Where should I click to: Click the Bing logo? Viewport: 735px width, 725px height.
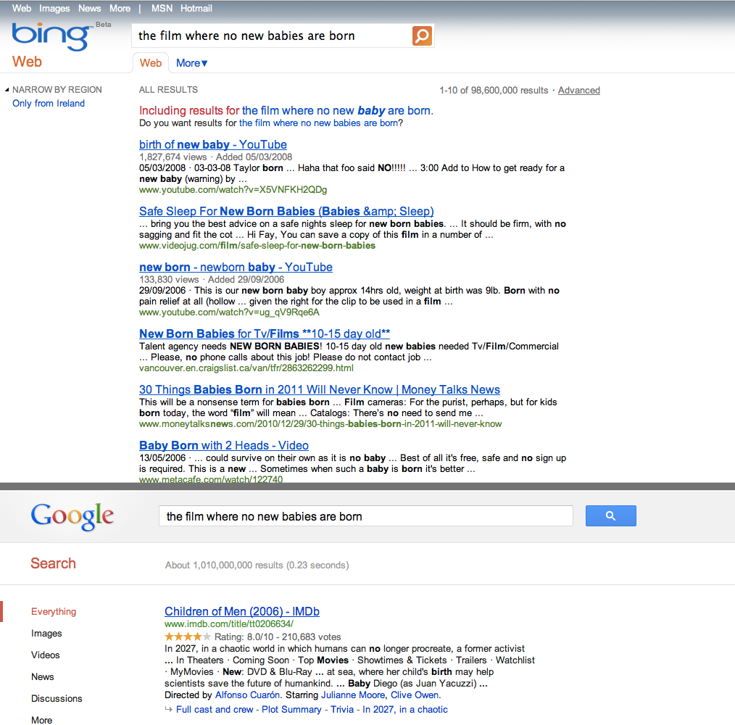[49, 38]
